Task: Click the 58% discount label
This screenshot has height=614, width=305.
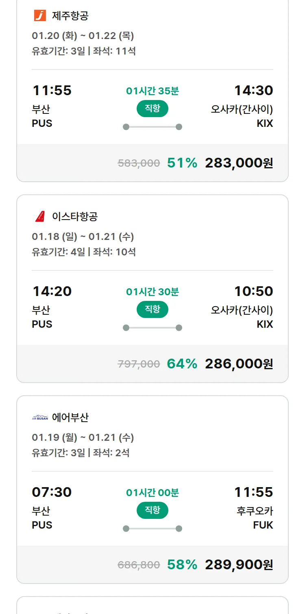Action: (182, 565)
